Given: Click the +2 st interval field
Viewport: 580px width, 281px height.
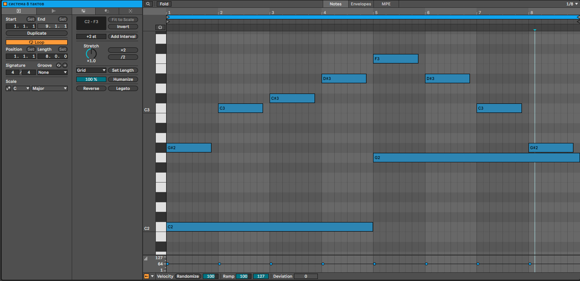Looking at the screenshot, I should [x=91, y=37].
